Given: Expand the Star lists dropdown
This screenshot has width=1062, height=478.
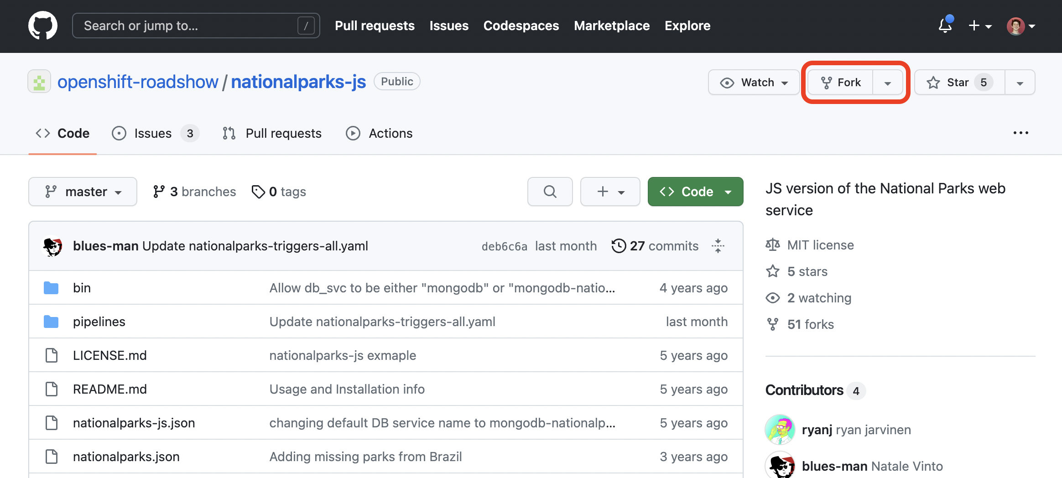Looking at the screenshot, I should 1020,83.
